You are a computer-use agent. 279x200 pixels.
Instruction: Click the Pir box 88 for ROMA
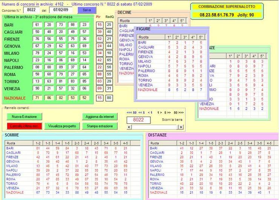click(x=100, y=74)
